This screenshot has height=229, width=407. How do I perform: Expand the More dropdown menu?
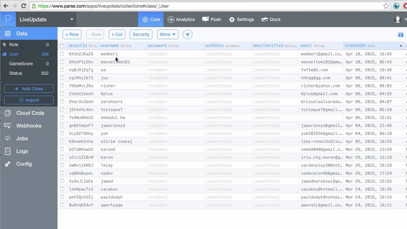168,34
